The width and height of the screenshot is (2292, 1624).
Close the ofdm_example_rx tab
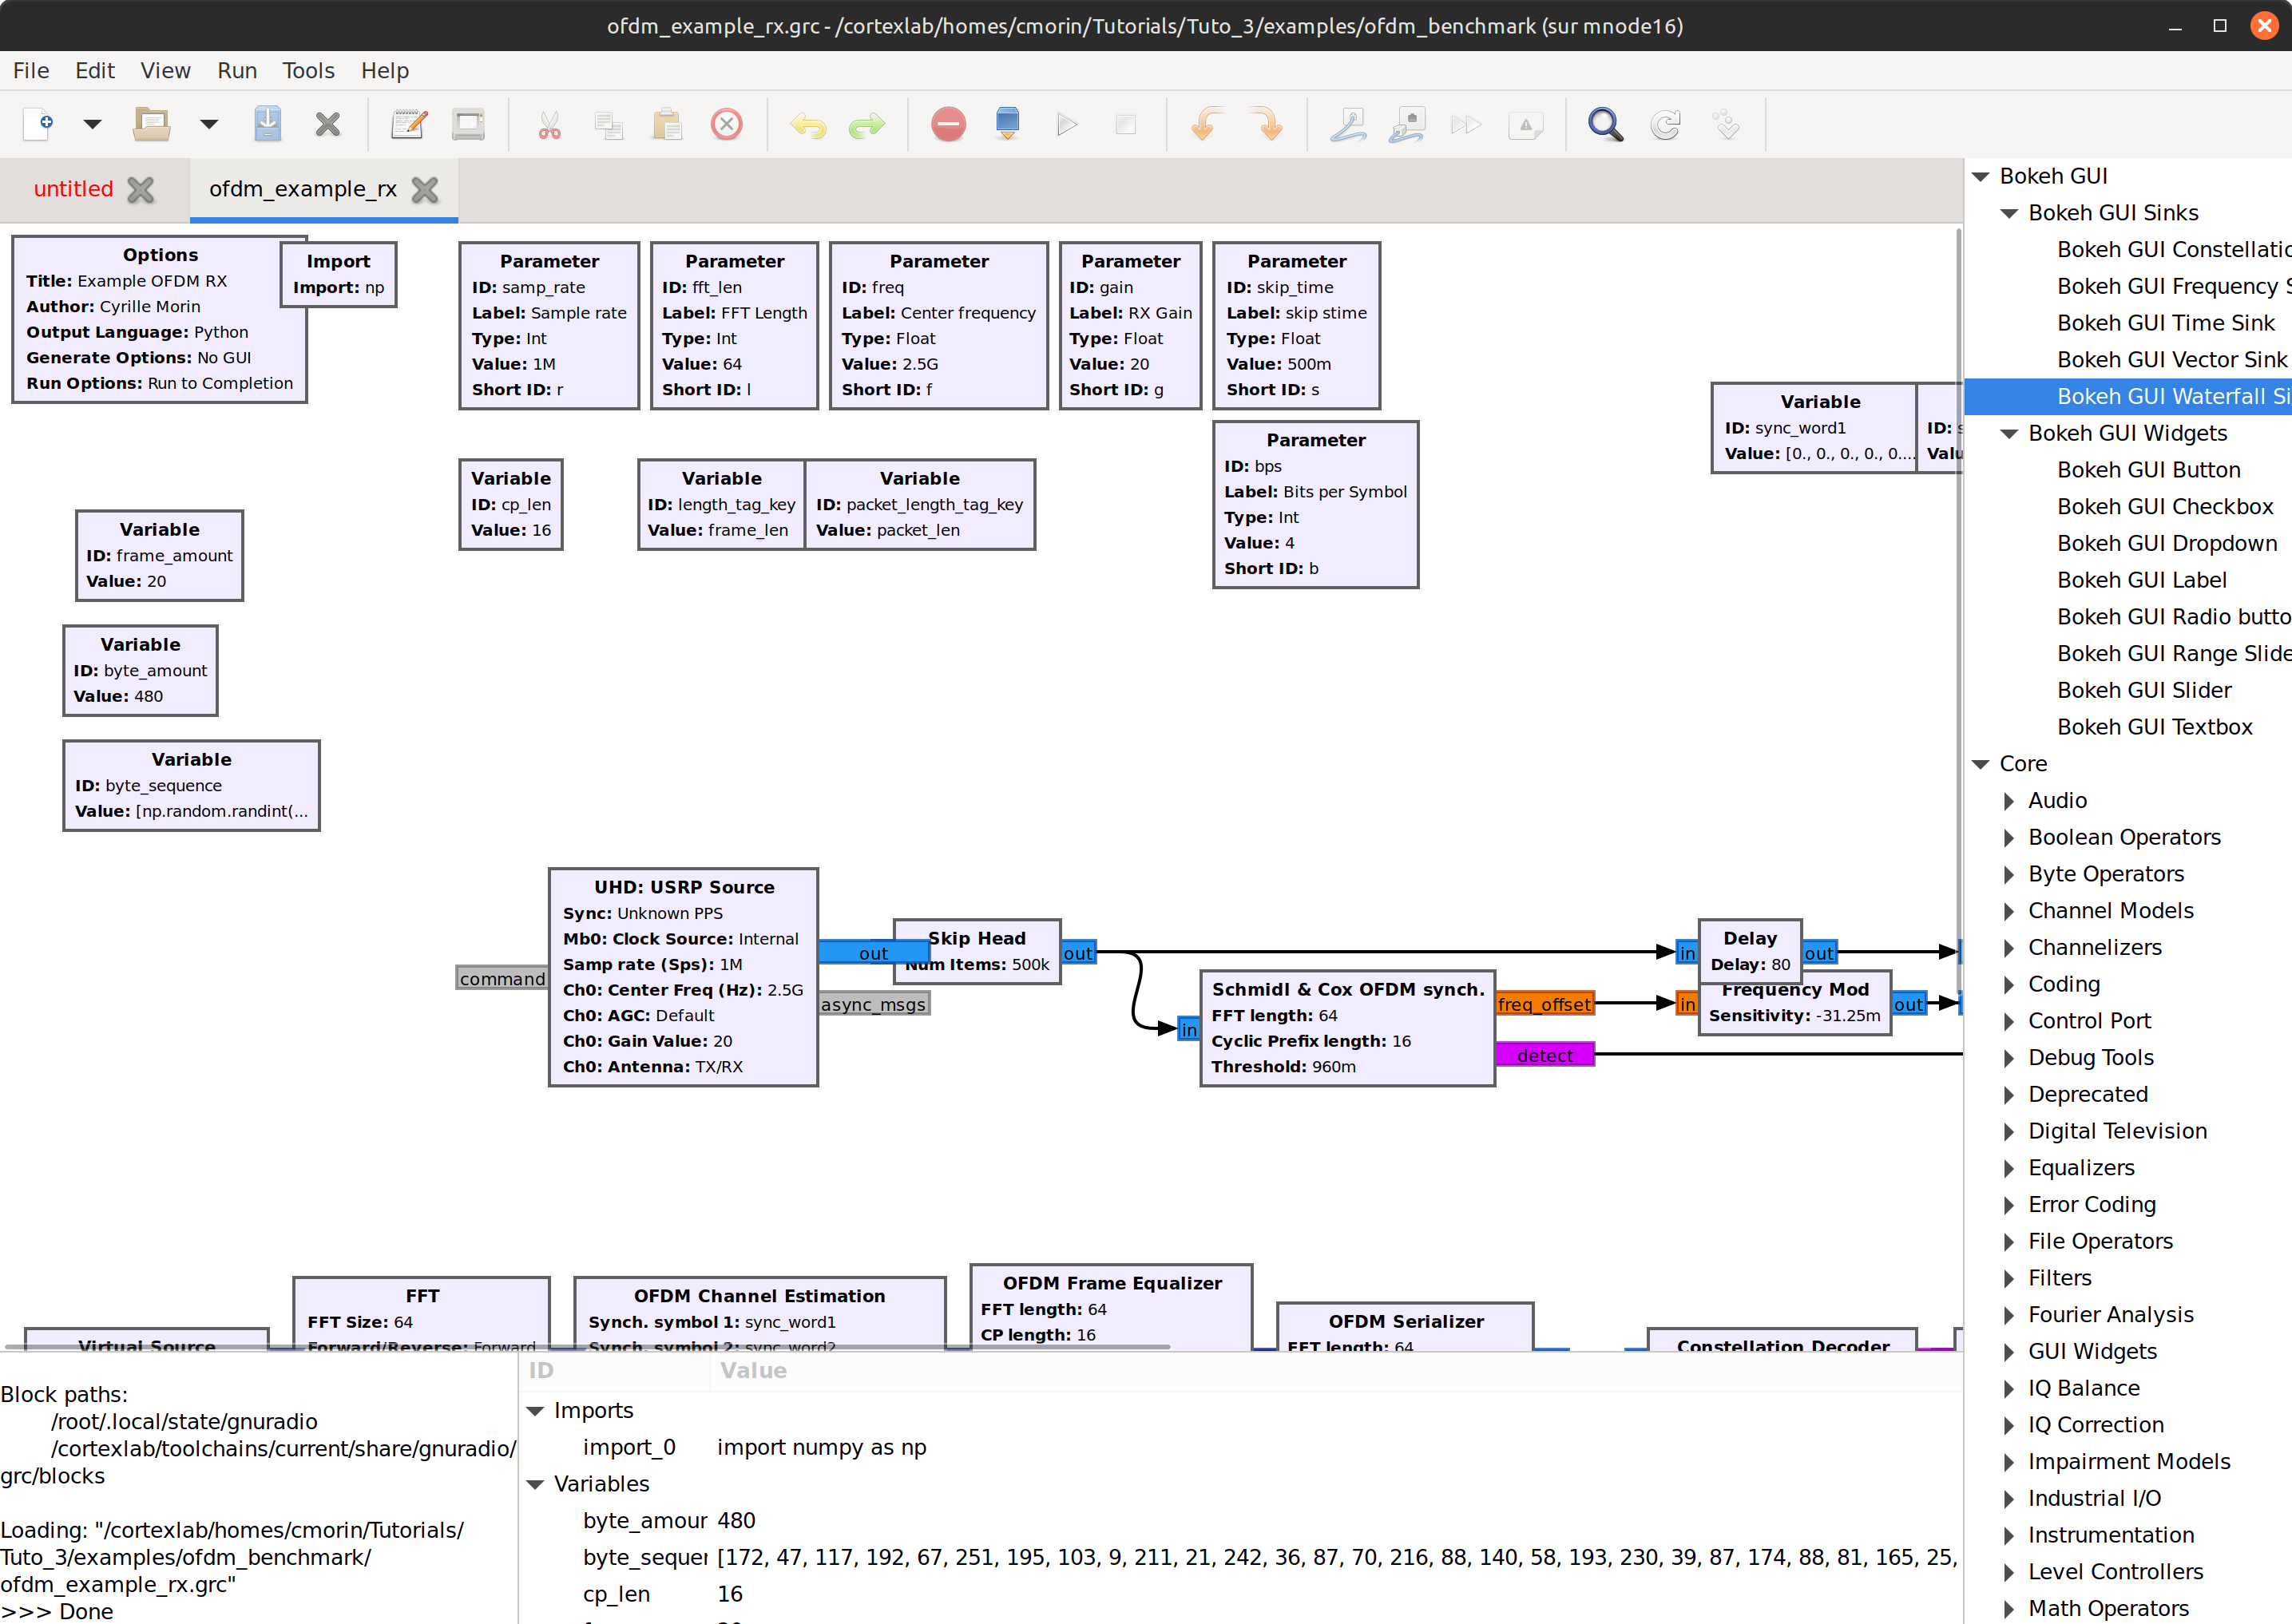(x=425, y=189)
